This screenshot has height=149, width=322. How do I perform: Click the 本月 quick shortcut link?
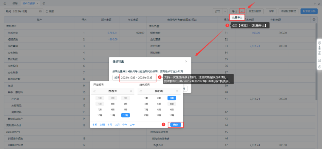click(110, 125)
